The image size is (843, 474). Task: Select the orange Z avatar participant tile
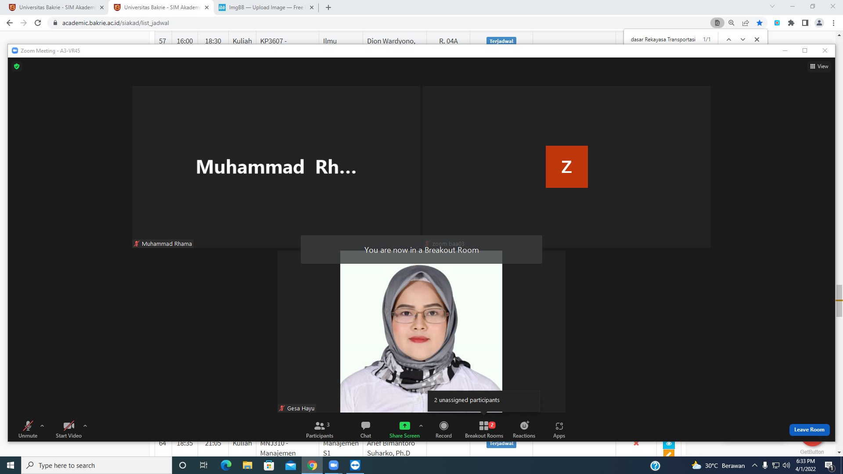click(567, 167)
